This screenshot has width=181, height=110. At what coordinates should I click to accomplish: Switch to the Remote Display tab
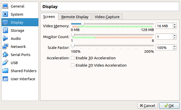75,17
